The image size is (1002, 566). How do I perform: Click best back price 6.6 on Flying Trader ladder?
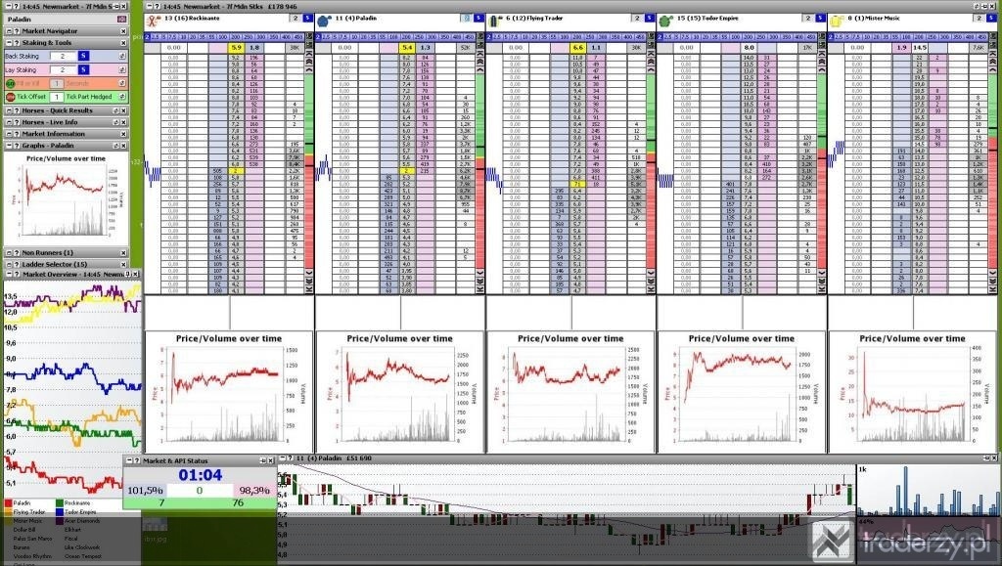point(578,47)
